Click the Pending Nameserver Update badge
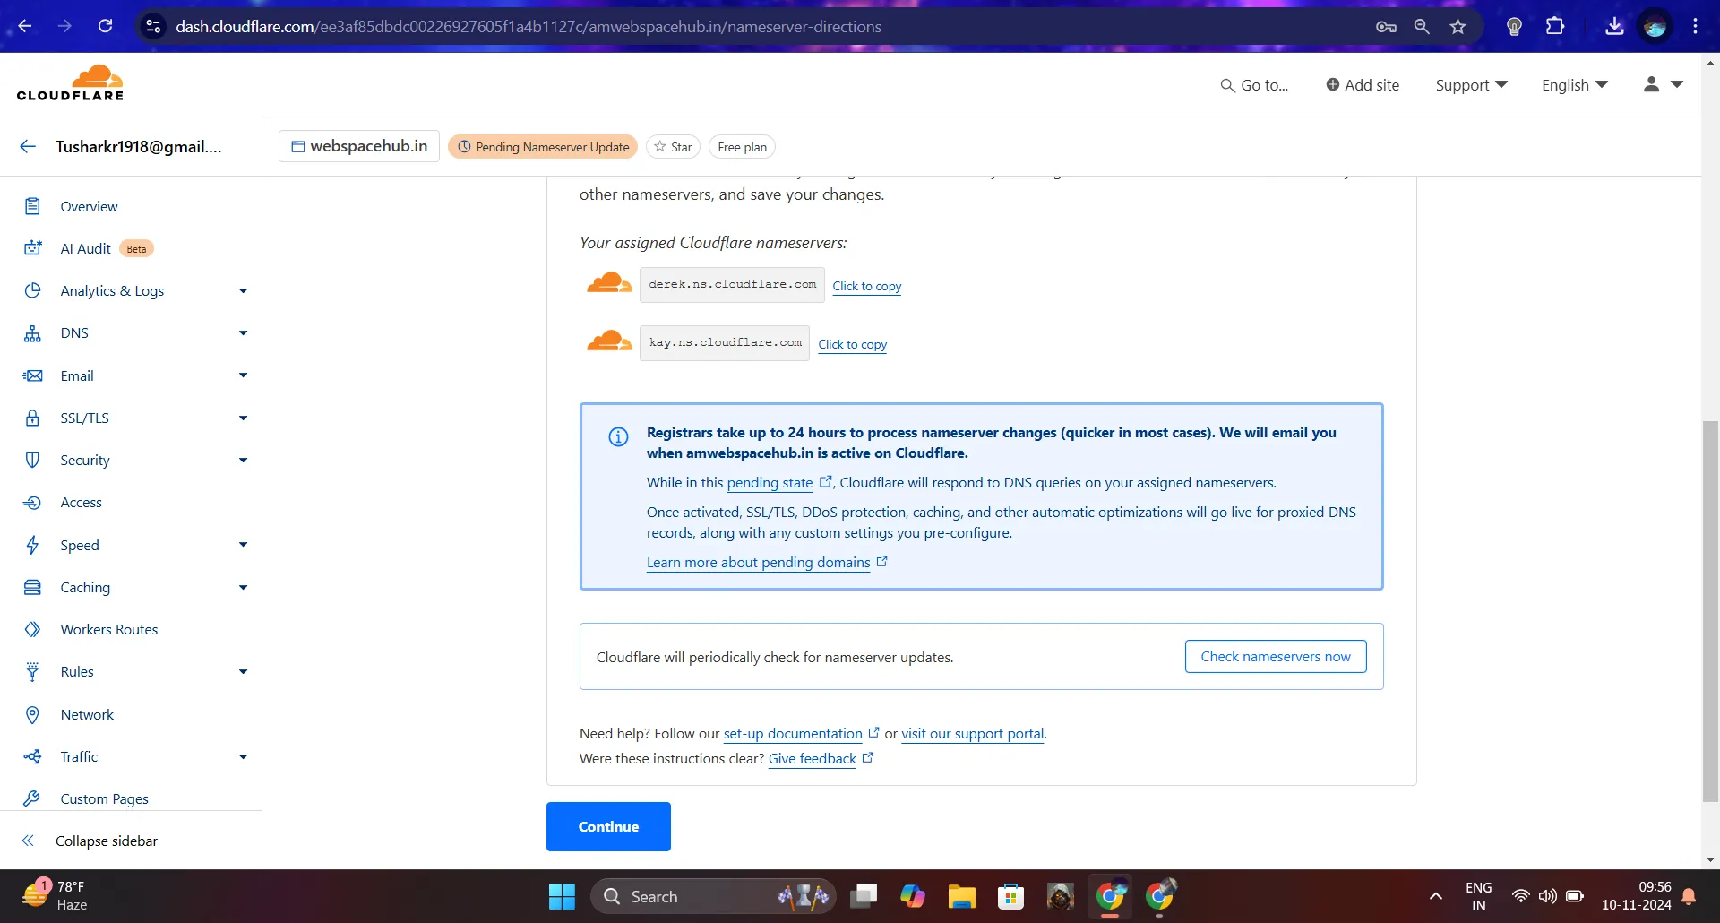 point(543,147)
